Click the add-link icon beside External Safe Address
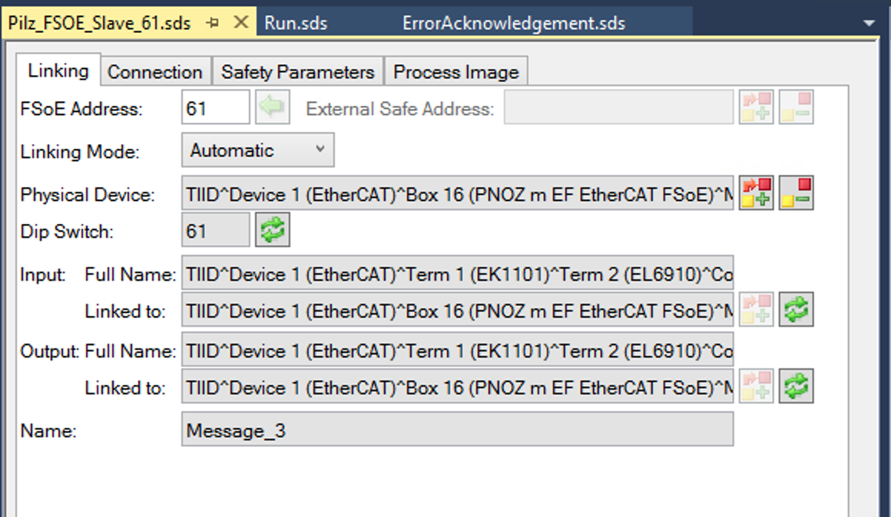 pyautogui.click(x=757, y=107)
